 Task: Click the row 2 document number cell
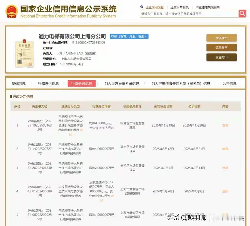[x=39, y=149]
